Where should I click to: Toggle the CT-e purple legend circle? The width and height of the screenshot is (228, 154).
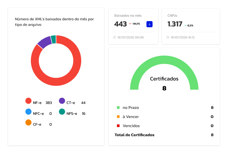[x=62, y=101]
